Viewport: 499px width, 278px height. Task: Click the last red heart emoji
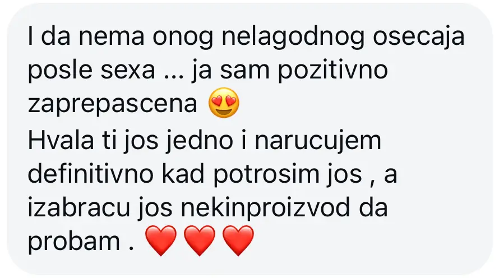(x=238, y=241)
